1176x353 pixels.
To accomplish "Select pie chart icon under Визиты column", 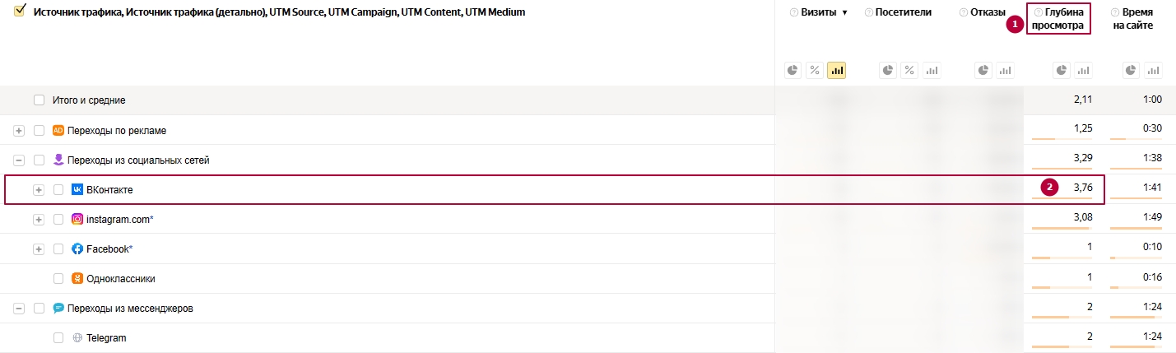I will click(x=793, y=71).
